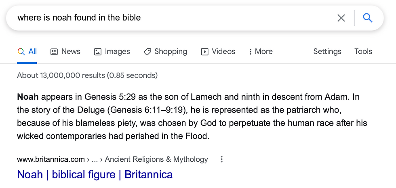396x188 pixels.
Task: Expand the More search categories menu
Action: (x=261, y=52)
